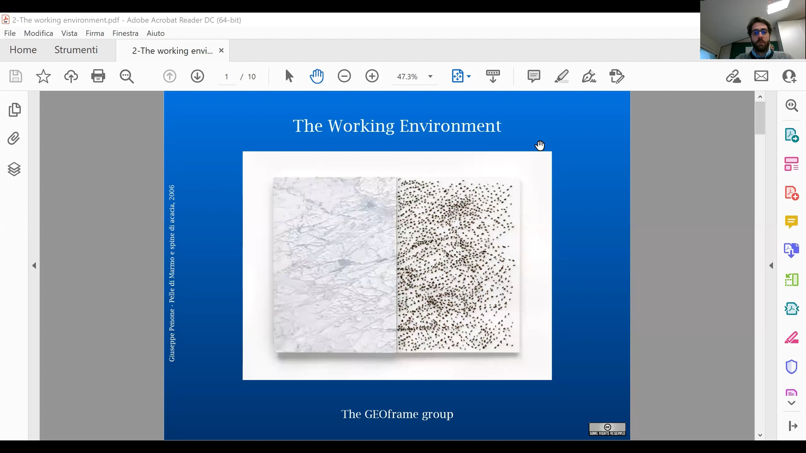Image resolution: width=806 pixels, height=453 pixels.
Task: Zoom out with the minus button
Action: pyautogui.click(x=344, y=76)
